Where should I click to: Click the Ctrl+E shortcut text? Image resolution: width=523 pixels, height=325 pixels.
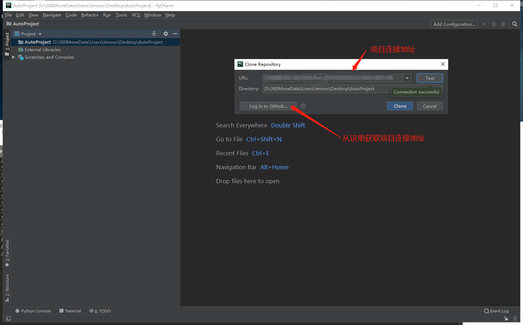coord(261,153)
